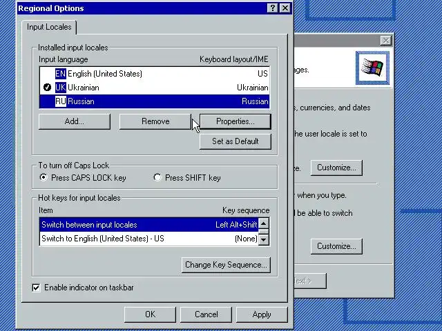Screen dimensions: 442x331
Task: Click the Remove button
Action: [x=155, y=121]
